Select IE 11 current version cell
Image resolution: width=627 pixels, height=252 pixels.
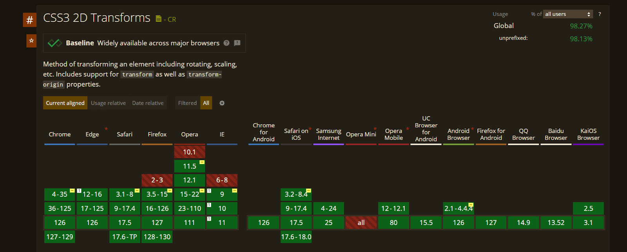(222, 222)
